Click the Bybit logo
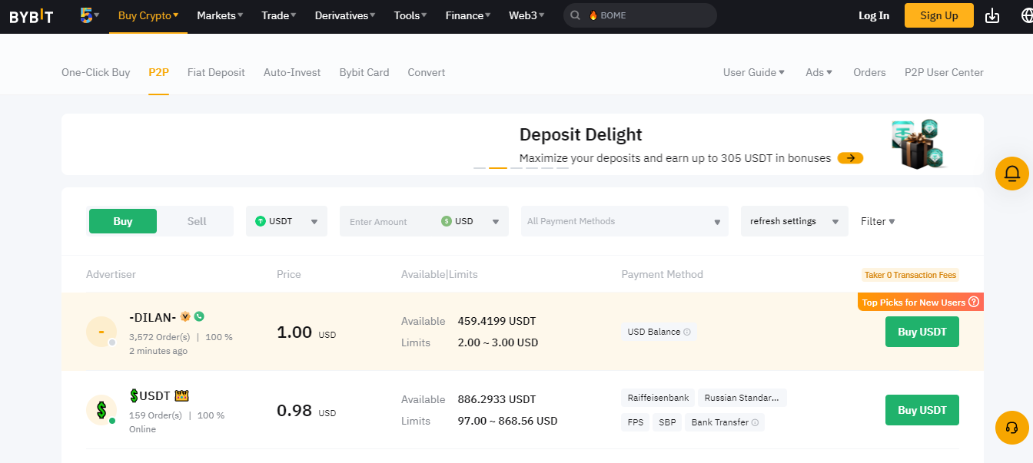Viewport: 1033px width, 463px height. 32,15
